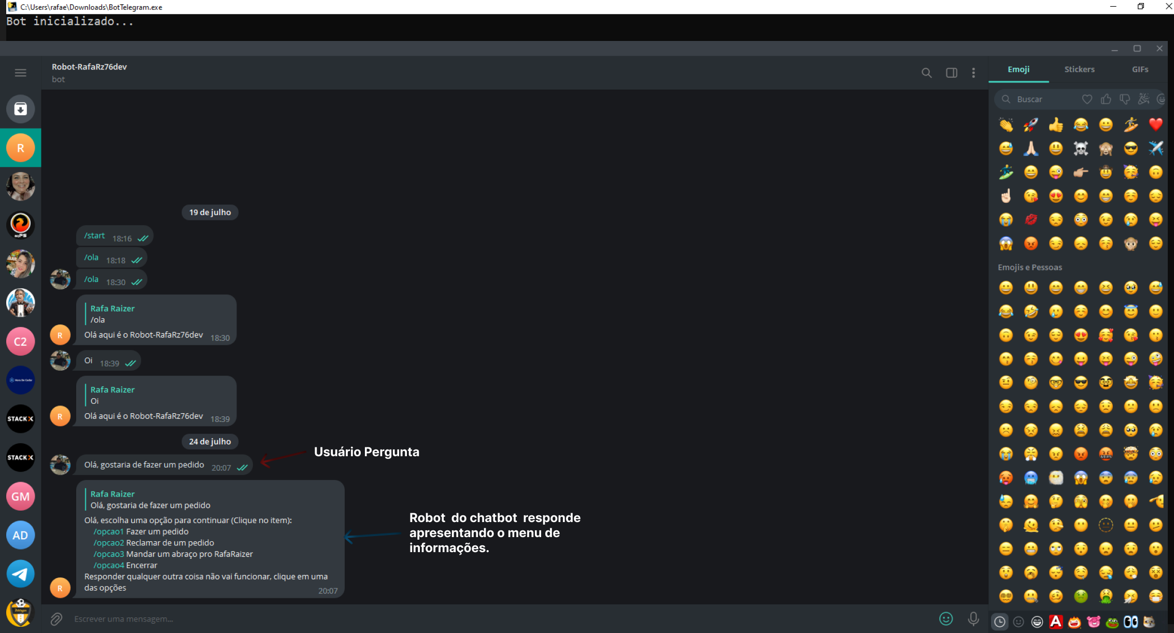Open the GM chat in sidebar
Image resolution: width=1174 pixels, height=633 pixels.
pos(20,496)
